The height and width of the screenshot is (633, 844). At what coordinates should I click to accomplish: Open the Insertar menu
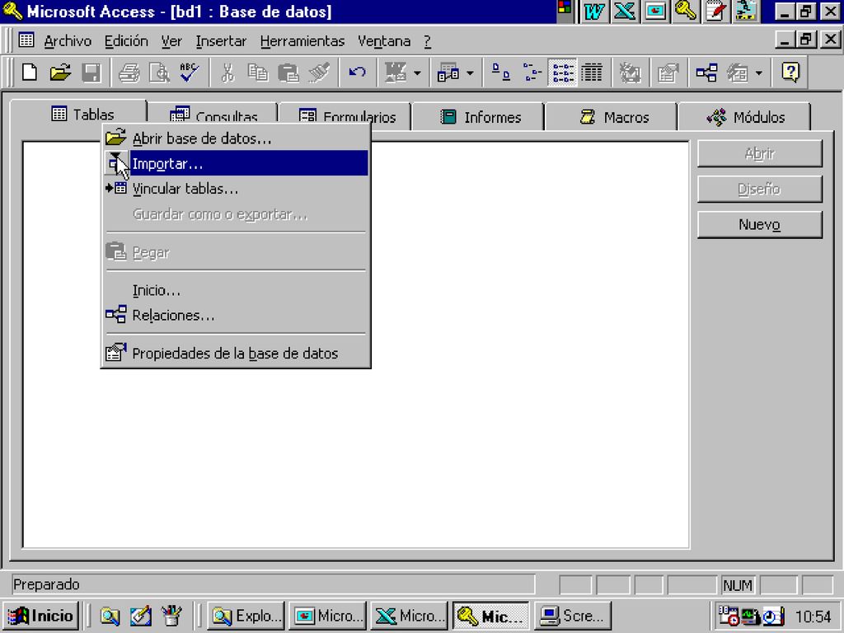[221, 41]
